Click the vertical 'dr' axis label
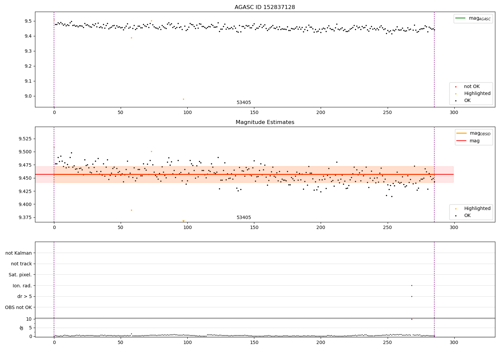The width and height of the screenshot is (500, 350). 22,328
